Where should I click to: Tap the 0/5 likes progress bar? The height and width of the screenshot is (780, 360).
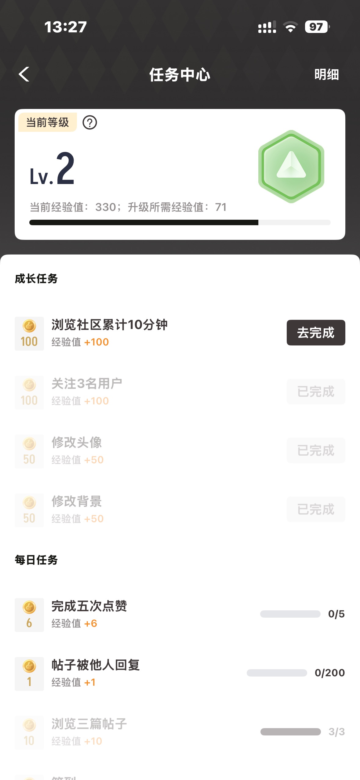point(290,614)
